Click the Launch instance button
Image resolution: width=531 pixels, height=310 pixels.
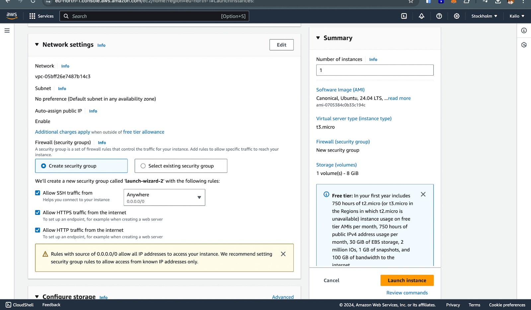point(407,280)
